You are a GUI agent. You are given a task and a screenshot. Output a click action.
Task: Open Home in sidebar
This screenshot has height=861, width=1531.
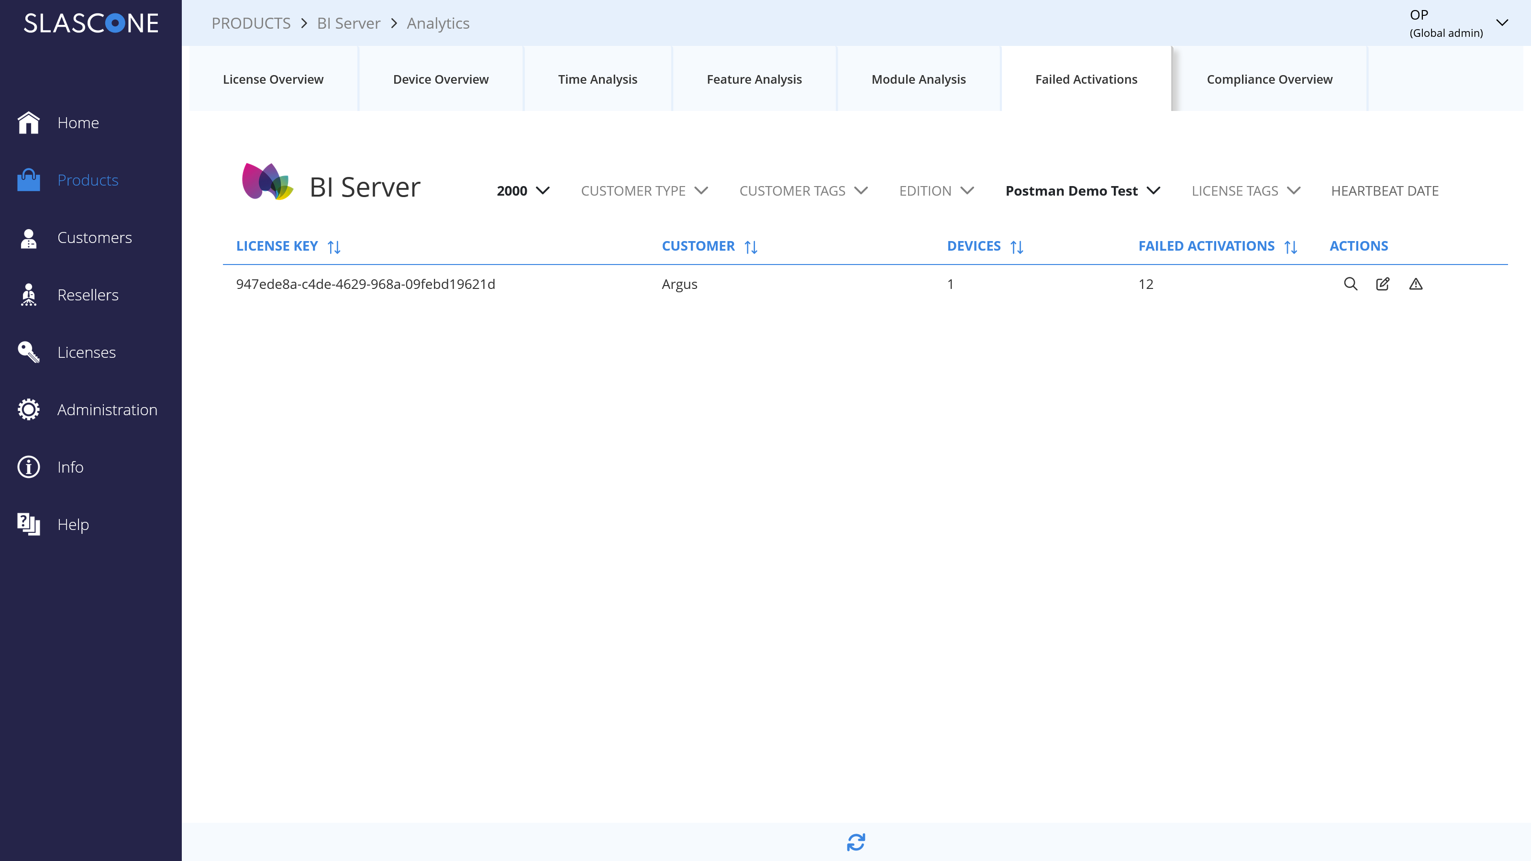(78, 122)
